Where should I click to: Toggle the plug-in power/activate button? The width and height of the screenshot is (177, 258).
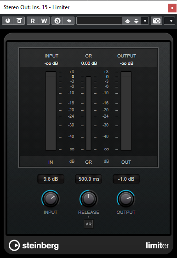7,21
